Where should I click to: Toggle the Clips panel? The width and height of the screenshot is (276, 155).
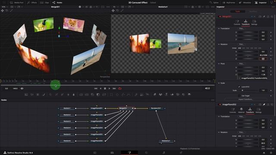pos(45,3)
